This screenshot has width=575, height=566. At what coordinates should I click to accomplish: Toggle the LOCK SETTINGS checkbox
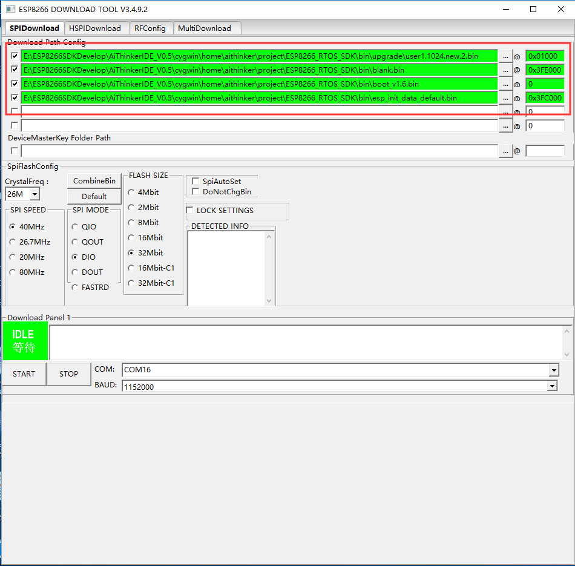tap(190, 210)
